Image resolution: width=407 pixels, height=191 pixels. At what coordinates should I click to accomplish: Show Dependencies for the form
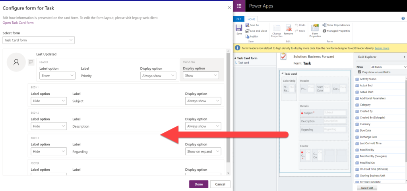click(x=336, y=25)
